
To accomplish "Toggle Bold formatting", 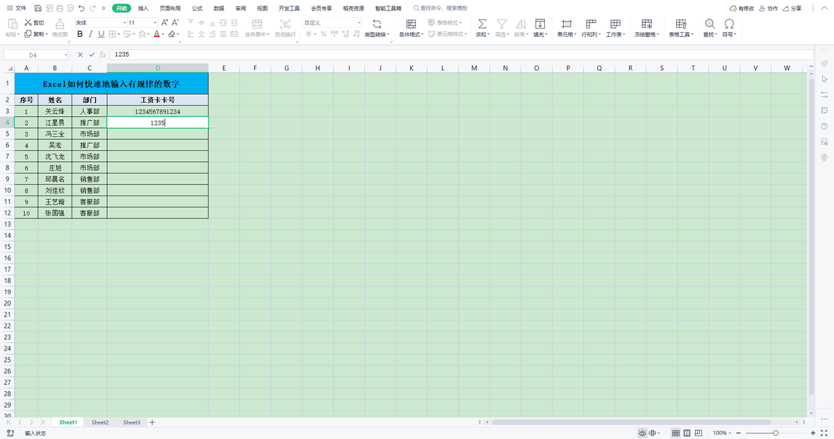I will pos(80,34).
